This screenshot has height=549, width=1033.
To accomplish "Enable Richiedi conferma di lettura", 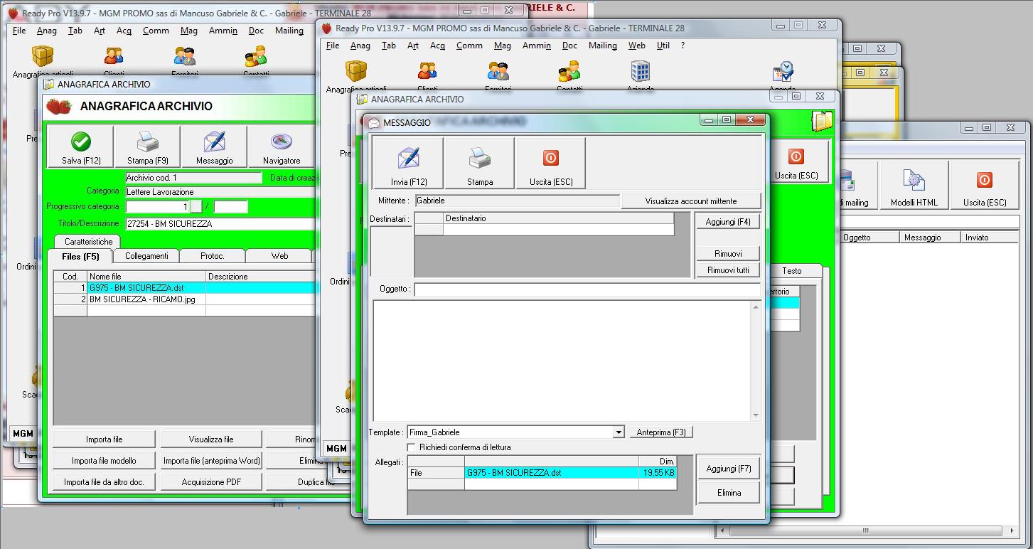I will pyautogui.click(x=412, y=447).
